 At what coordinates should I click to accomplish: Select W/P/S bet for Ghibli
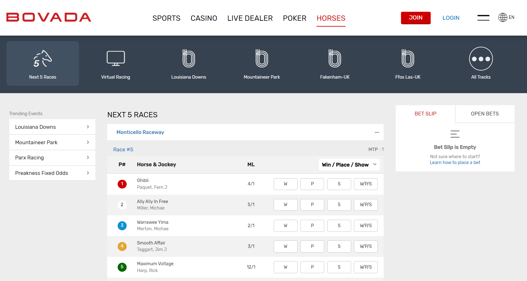tap(366, 184)
